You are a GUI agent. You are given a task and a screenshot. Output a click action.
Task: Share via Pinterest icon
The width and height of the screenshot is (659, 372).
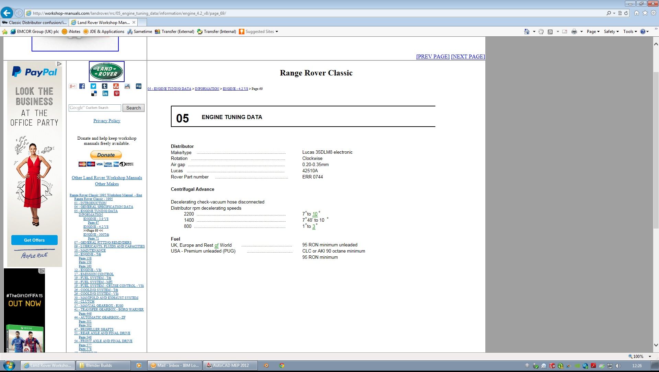pos(117,93)
